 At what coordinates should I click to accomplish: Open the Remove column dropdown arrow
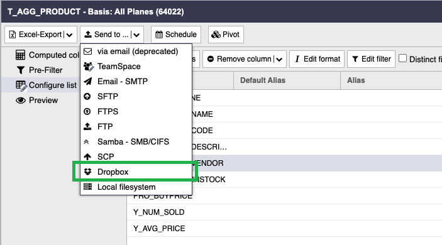point(279,60)
